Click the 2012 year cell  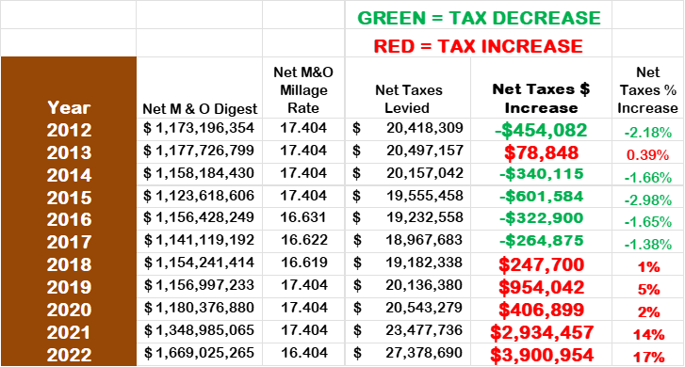tap(69, 130)
